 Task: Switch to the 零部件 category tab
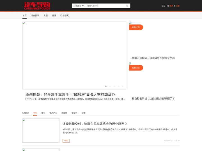74,113
